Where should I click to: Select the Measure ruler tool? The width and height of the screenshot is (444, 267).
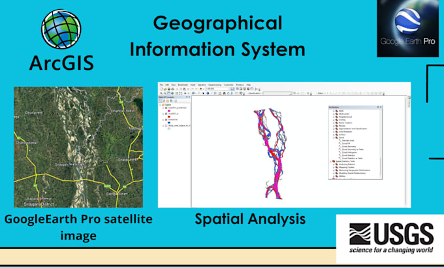(220, 93)
